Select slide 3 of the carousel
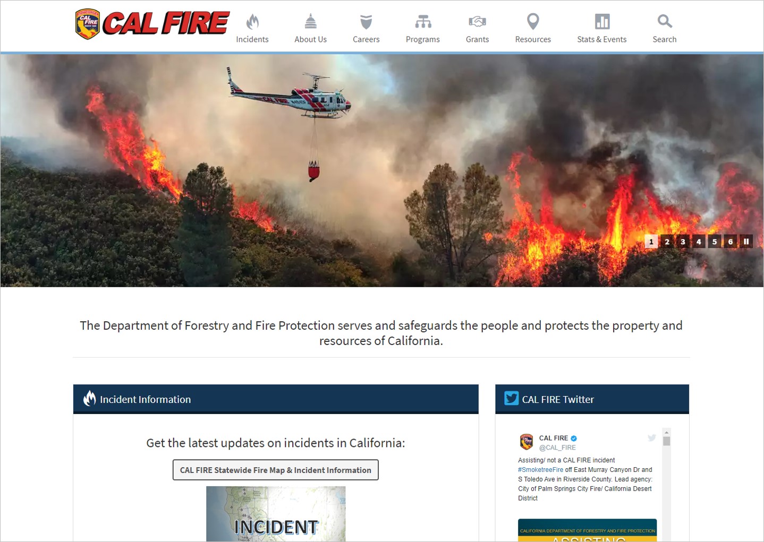Viewport: 764px width, 542px height. (683, 242)
